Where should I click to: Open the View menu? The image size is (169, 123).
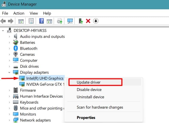pyautogui.click(x=34, y=13)
